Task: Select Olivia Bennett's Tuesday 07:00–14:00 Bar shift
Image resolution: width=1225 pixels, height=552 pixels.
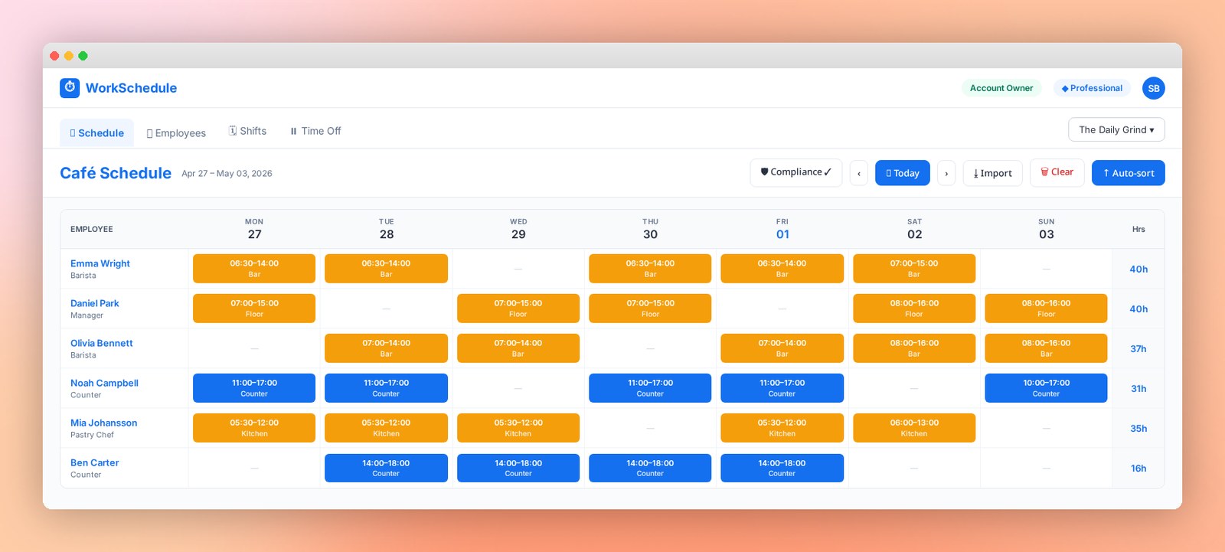Action: [386, 348]
